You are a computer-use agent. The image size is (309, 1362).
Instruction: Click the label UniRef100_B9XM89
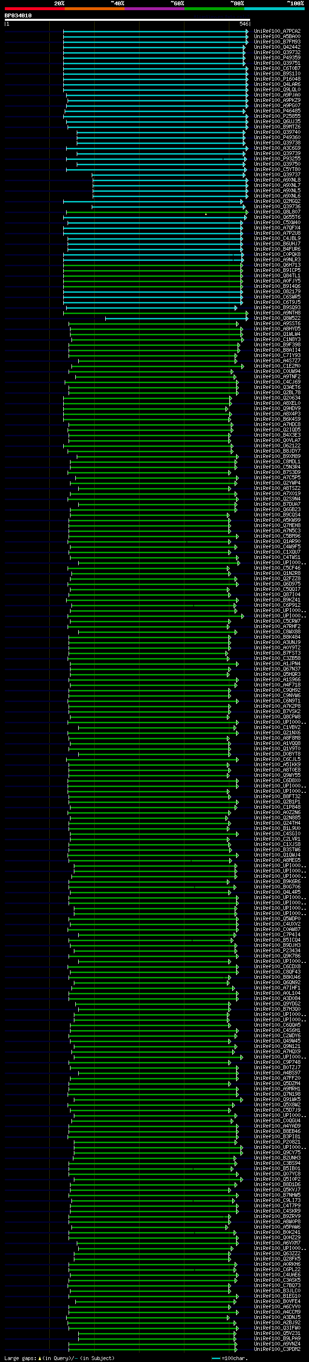point(277,456)
